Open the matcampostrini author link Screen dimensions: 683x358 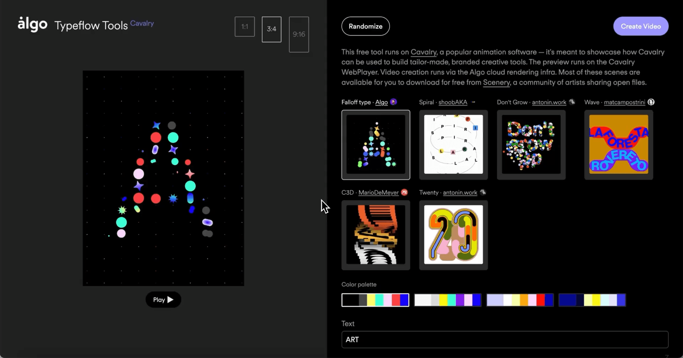(x=625, y=102)
